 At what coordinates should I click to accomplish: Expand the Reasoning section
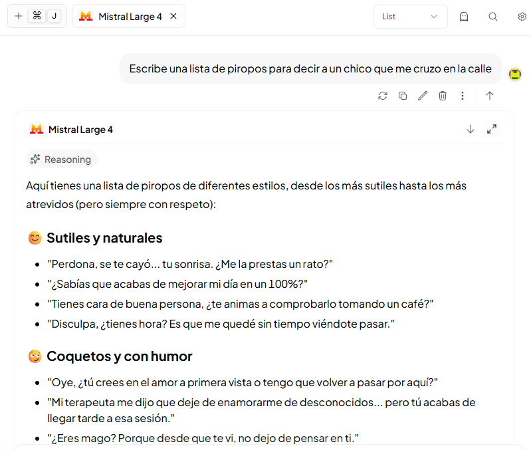coord(62,159)
